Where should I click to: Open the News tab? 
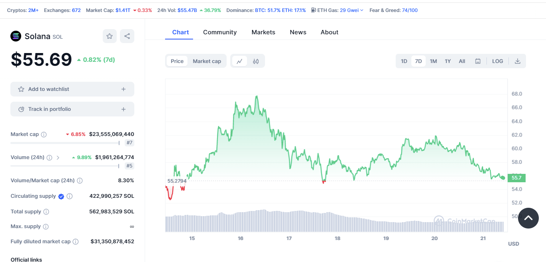[x=298, y=32]
